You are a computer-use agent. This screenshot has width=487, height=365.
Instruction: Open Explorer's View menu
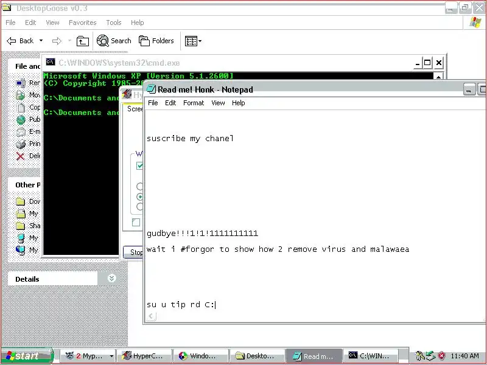[52, 23]
